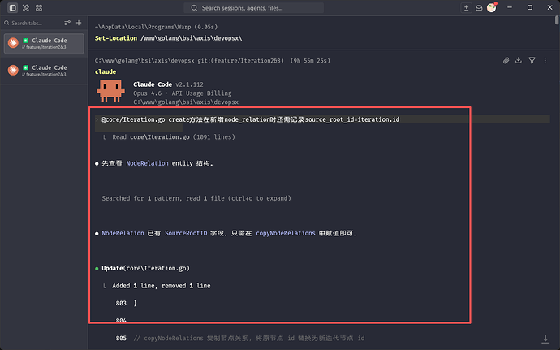Open the inbox notifications icon

tap(479, 8)
